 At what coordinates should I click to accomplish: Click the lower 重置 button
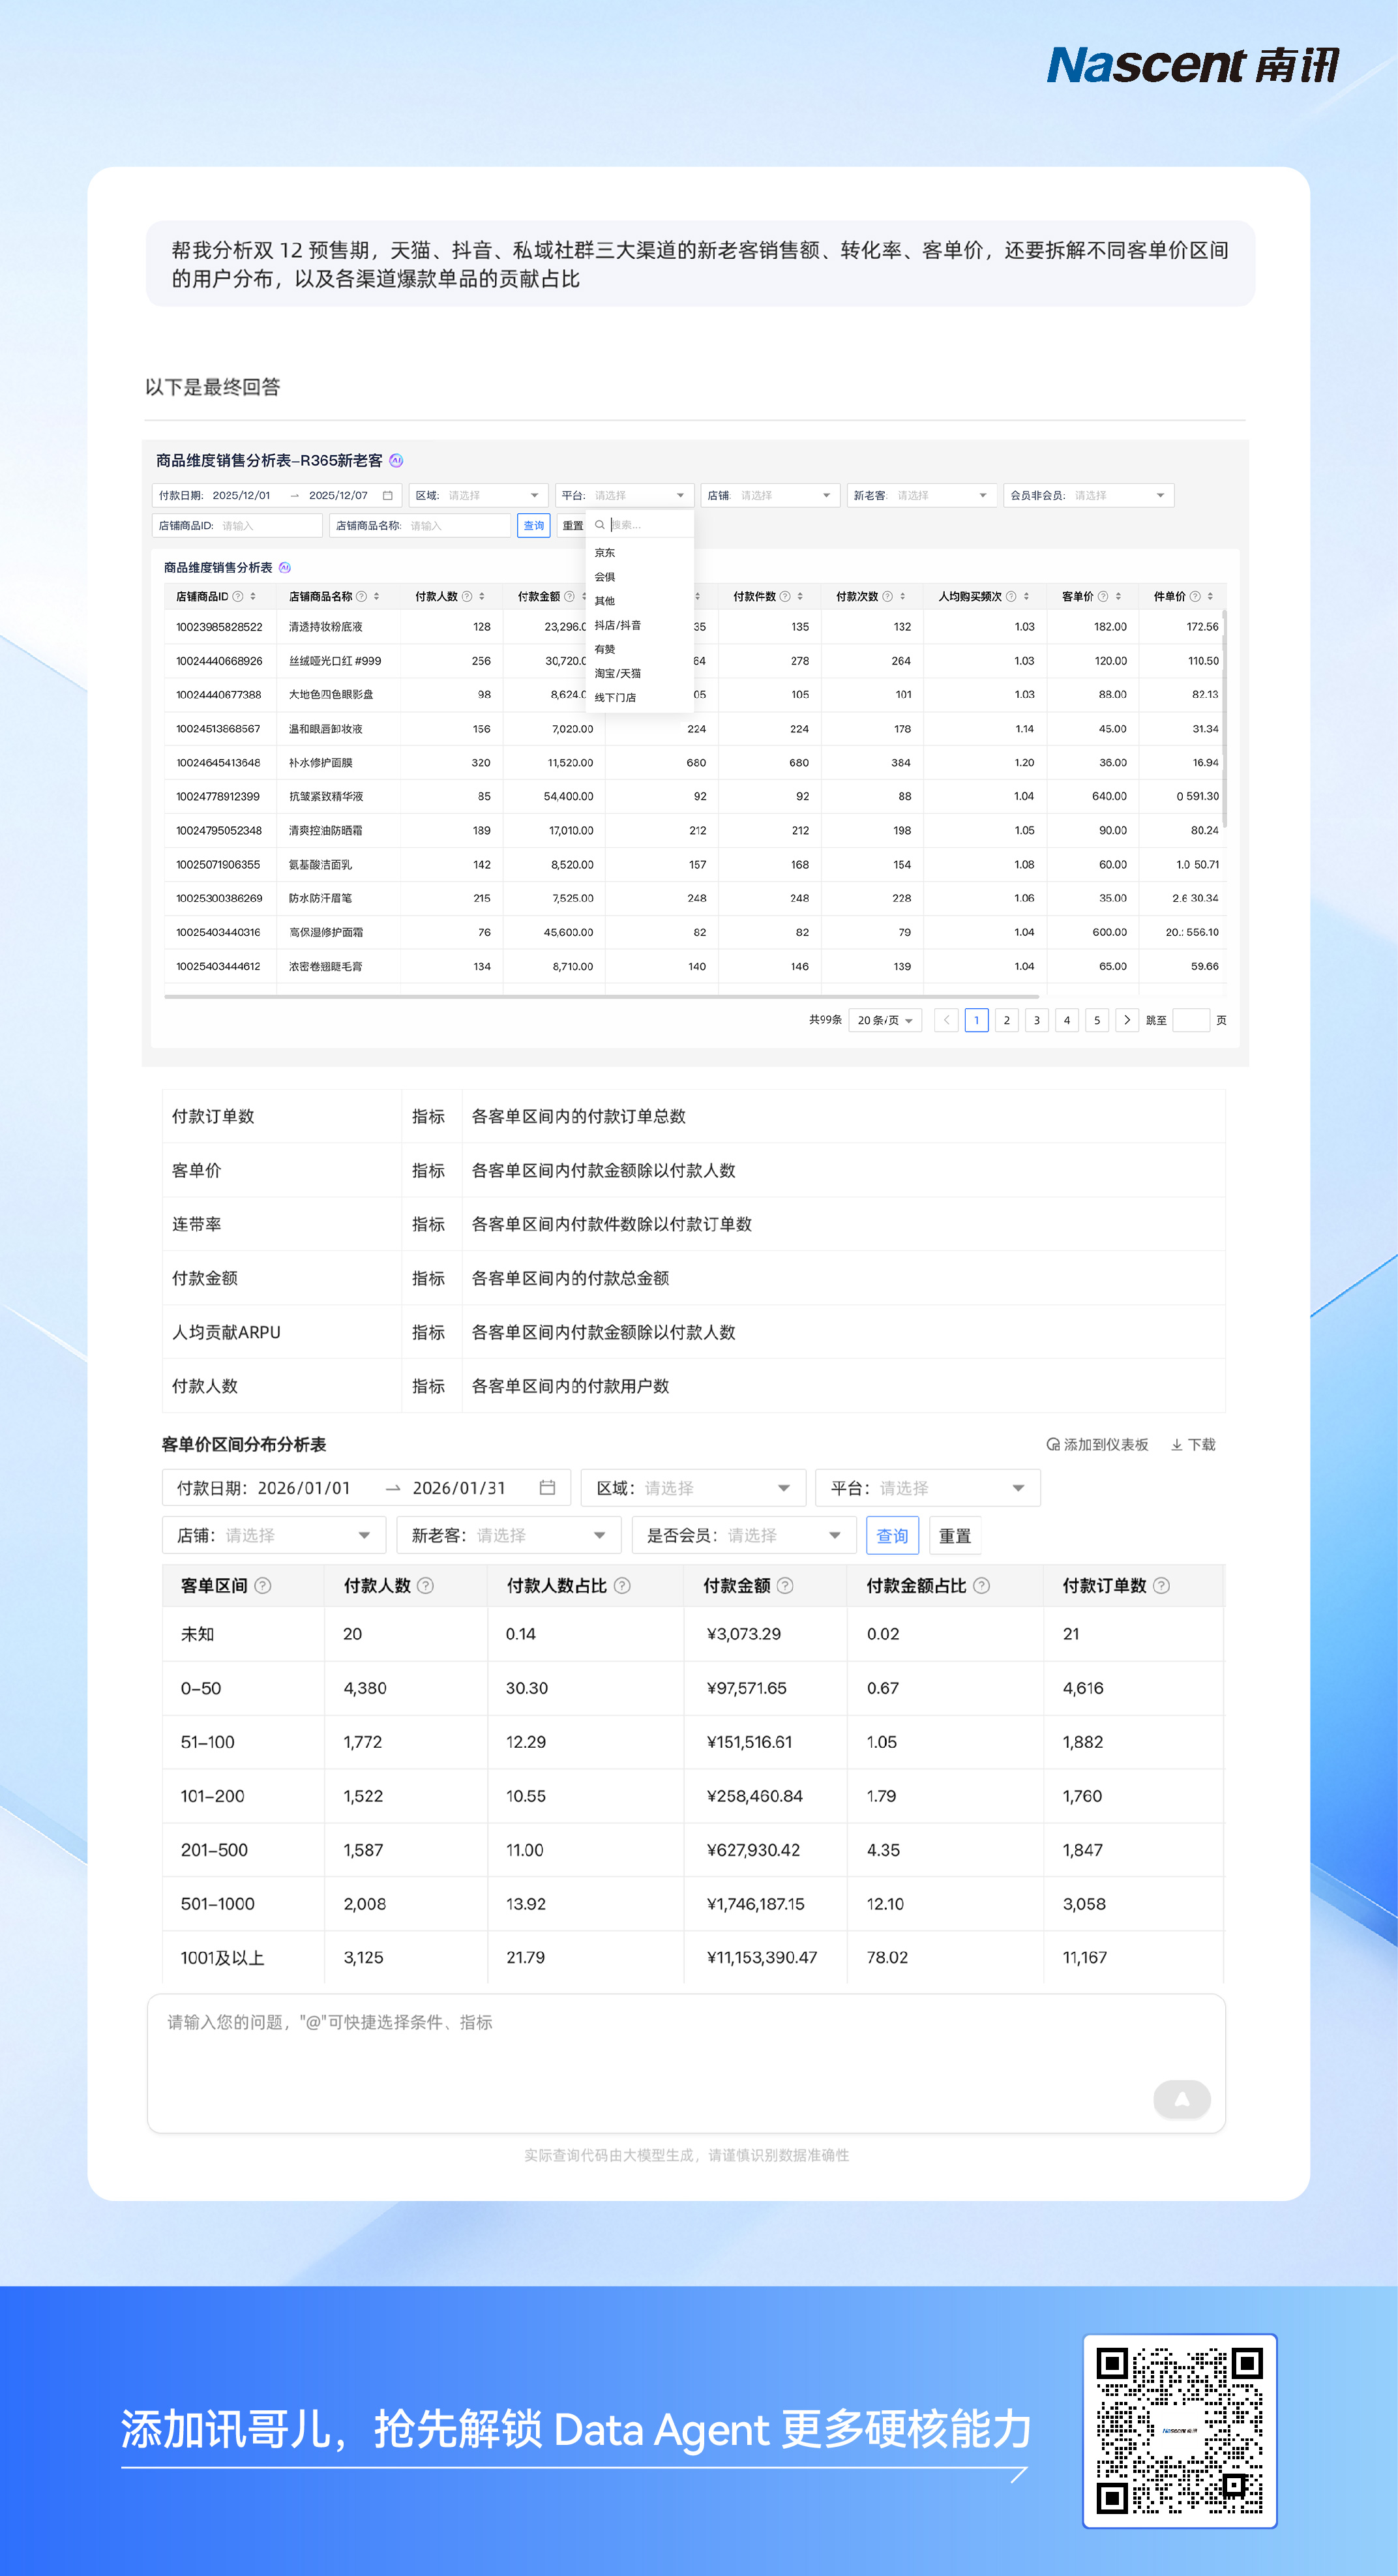coord(954,1535)
